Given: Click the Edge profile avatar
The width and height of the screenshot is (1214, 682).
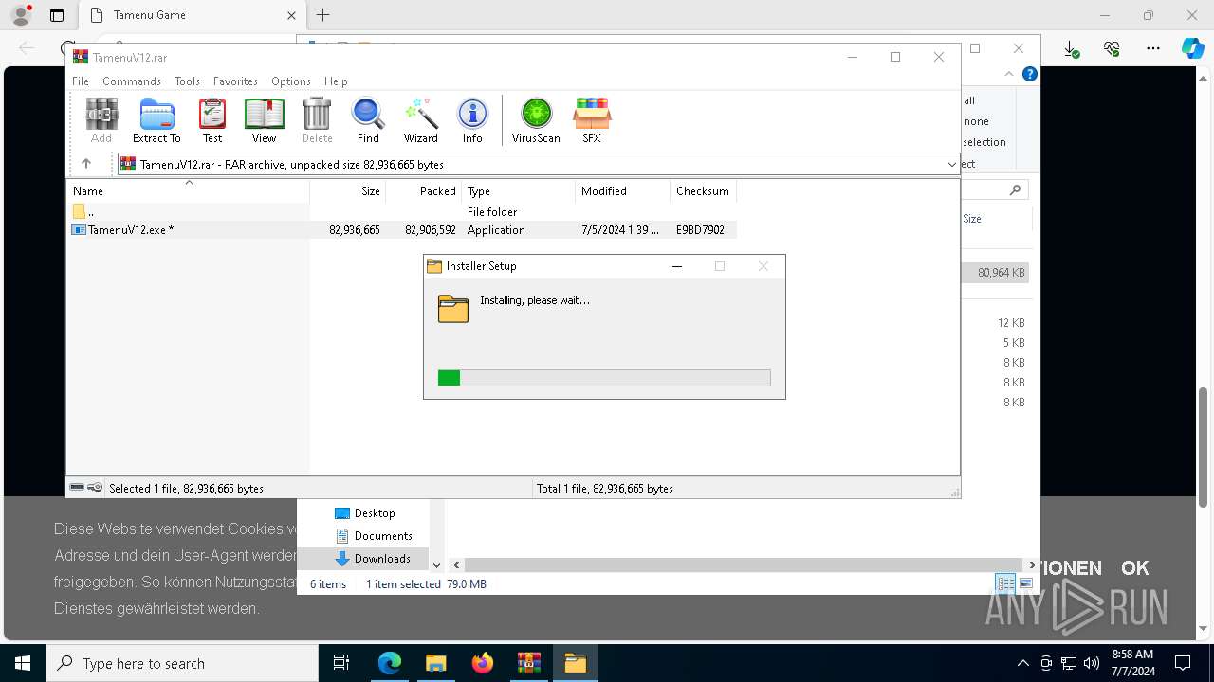Looking at the screenshot, I should (x=21, y=15).
